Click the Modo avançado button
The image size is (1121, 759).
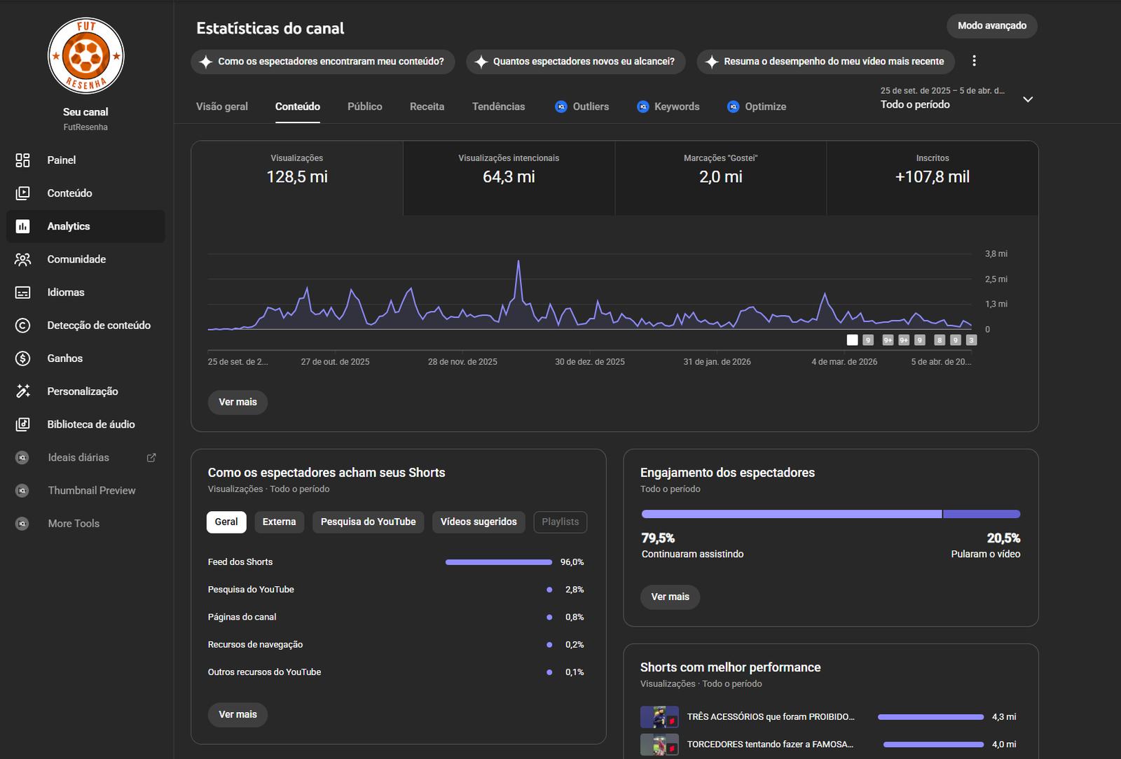pos(991,26)
